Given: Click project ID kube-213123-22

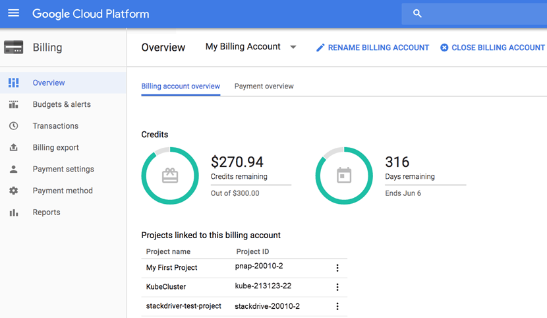Looking at the screenshot, I should coord(263,286).
